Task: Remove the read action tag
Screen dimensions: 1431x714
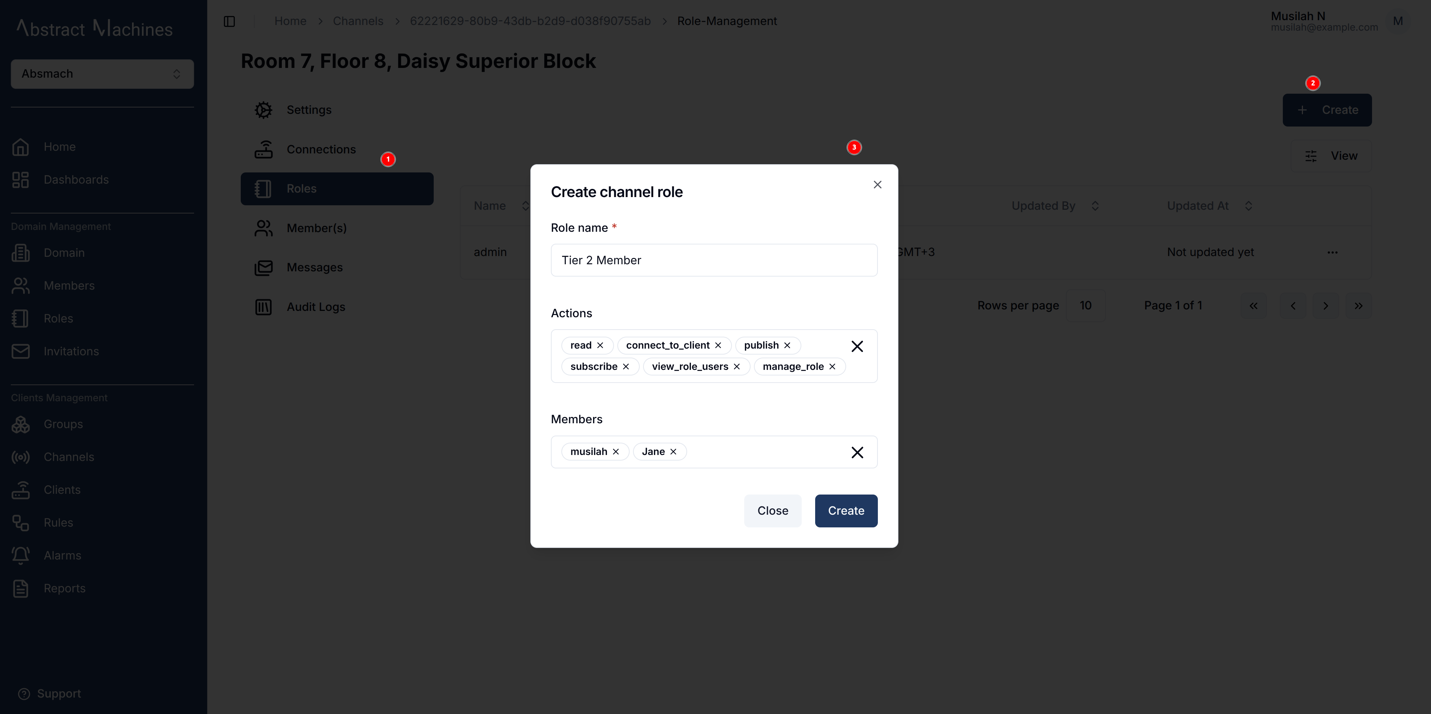Action: (x=600, y=345)
